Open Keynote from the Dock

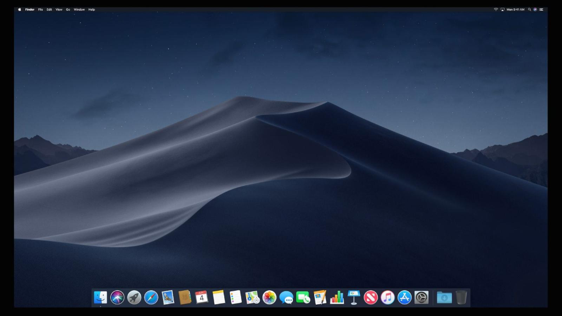[x=353, y=297]
